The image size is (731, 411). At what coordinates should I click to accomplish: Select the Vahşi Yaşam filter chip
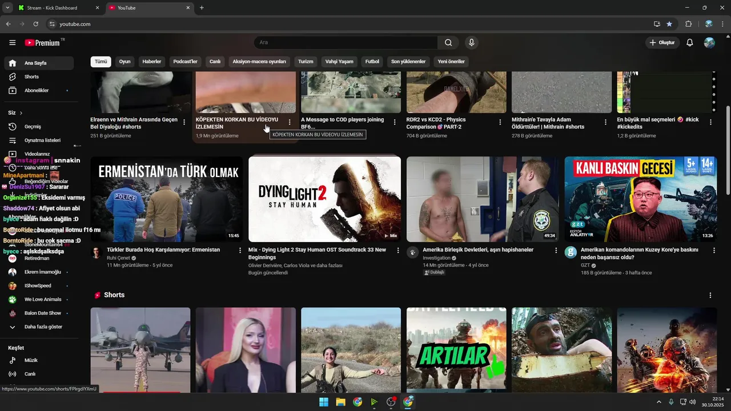point(339,62)
